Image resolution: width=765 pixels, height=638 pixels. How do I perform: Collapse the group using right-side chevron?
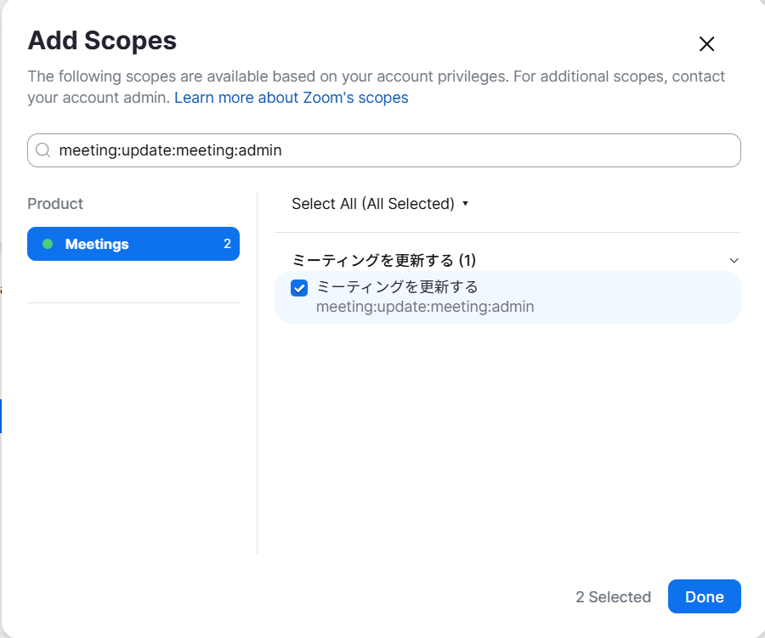[734, 260]
